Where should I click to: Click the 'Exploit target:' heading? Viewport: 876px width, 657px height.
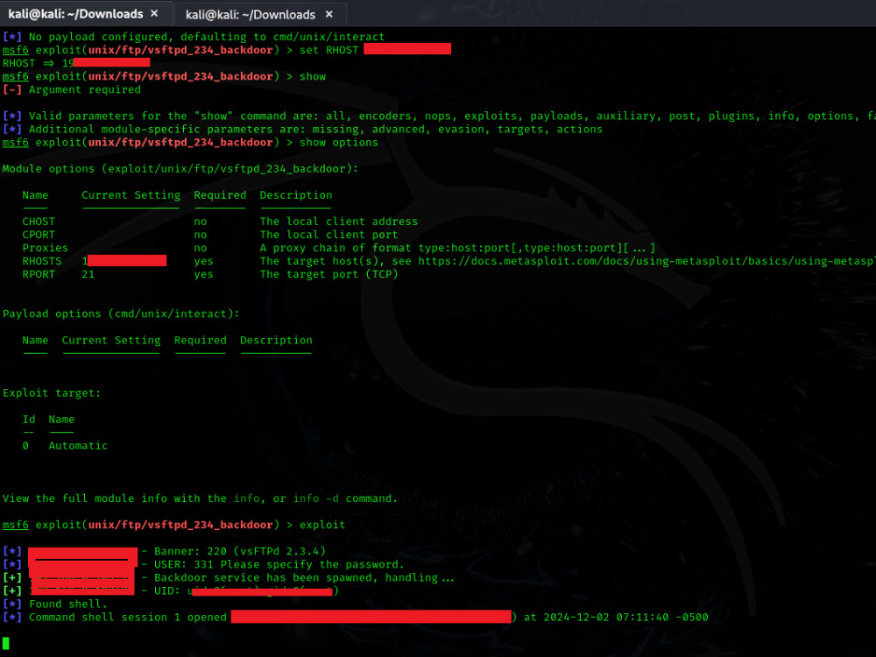pyautogui.click(x=52, y=392)
